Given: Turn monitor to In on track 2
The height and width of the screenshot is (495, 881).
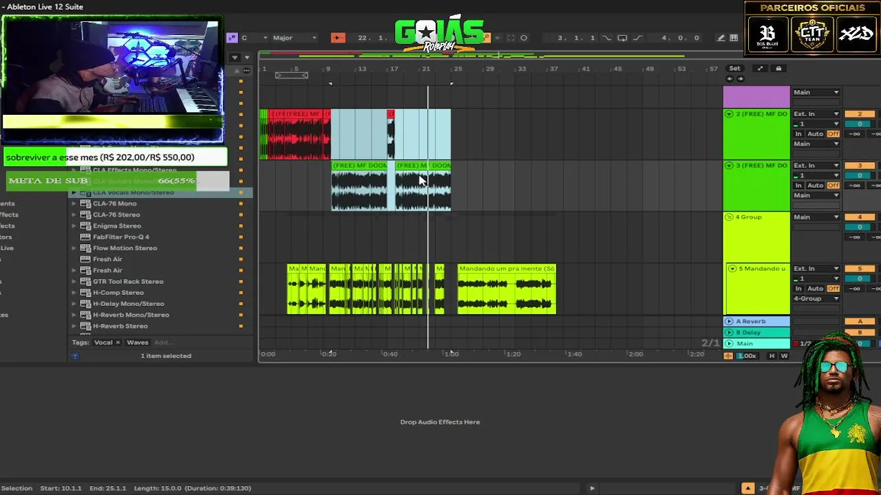Looking at the screenshot, I should (x=799, y=134).
